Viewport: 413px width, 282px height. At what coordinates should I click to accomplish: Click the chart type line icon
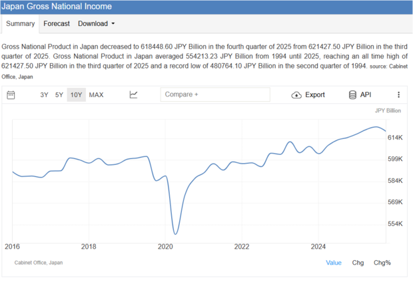coord(133,95)
